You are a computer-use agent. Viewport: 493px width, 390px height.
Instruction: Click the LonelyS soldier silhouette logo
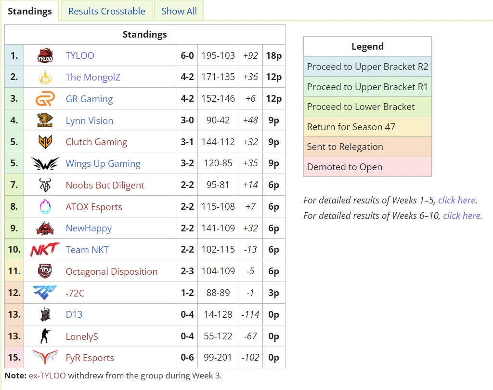click(45, 336)
